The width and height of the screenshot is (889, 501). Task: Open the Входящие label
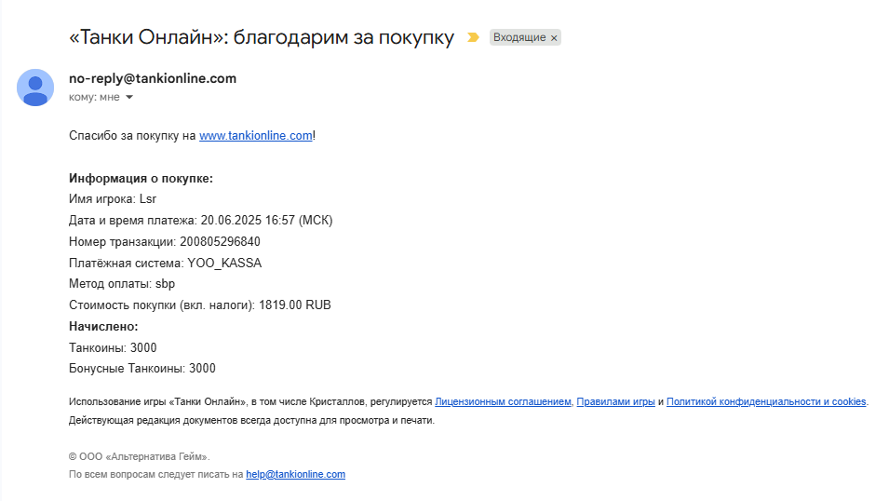pyautogui.click(x=519, y=37)
